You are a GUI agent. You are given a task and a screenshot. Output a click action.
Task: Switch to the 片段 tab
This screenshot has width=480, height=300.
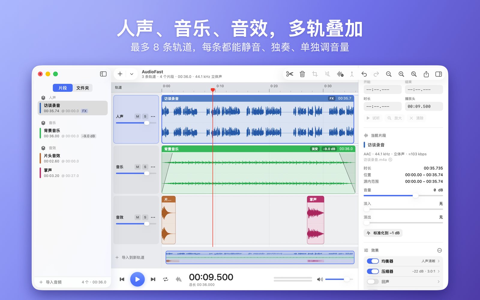pos(63,88)
